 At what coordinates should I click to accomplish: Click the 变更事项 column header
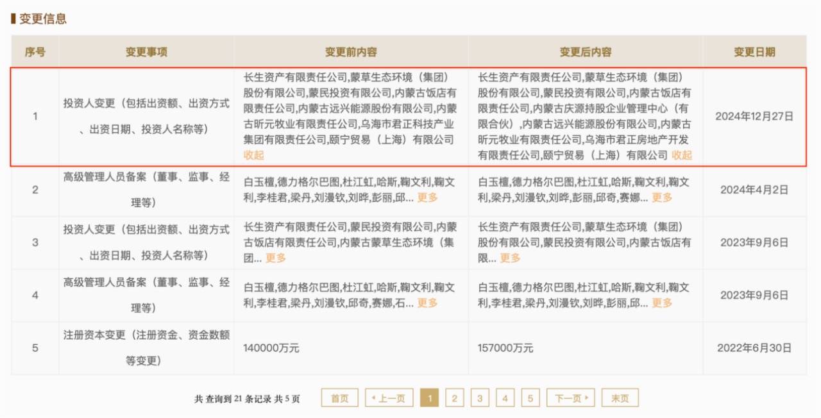tap(146, 52)
